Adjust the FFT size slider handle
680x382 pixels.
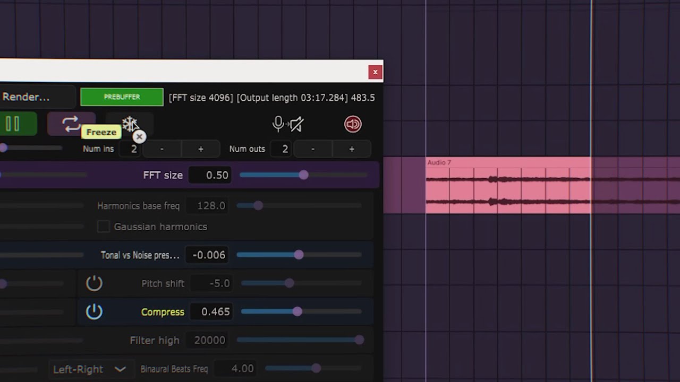(x=303, y=175)
